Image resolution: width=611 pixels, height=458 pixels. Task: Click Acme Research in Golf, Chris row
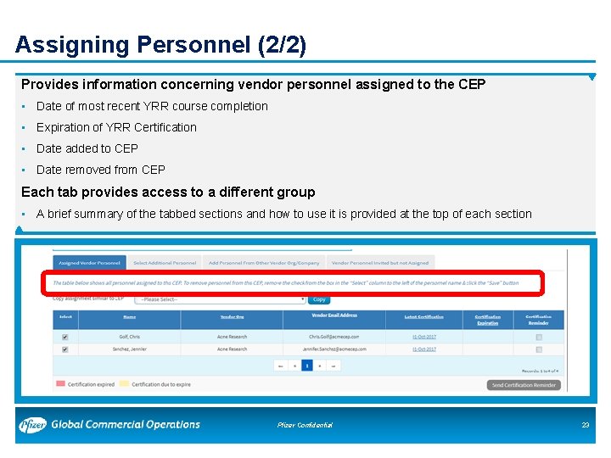[x=232, y=337]
